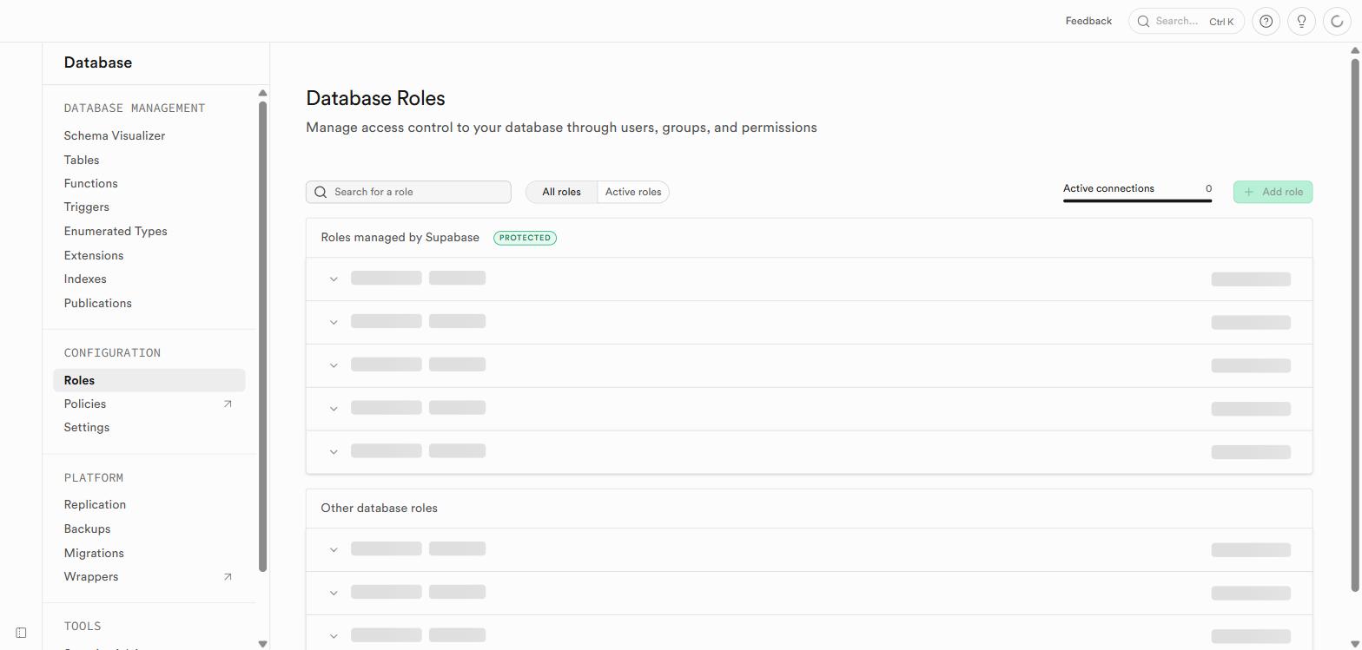Click sidebar scroll-up arrow
This screenshot has width=1362, height=650.
[262, 93]
